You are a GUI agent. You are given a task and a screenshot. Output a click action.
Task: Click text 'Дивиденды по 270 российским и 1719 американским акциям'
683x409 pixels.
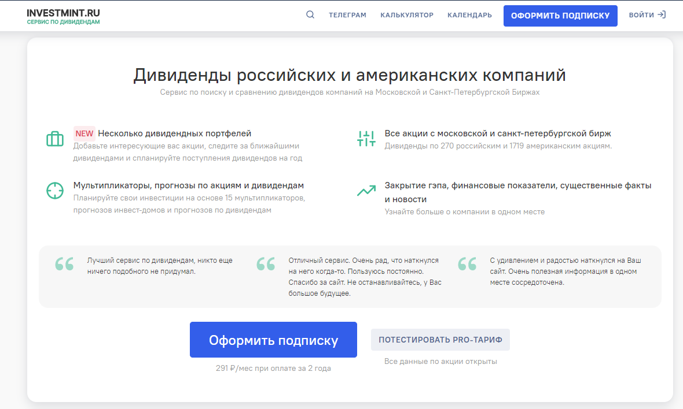498,146
